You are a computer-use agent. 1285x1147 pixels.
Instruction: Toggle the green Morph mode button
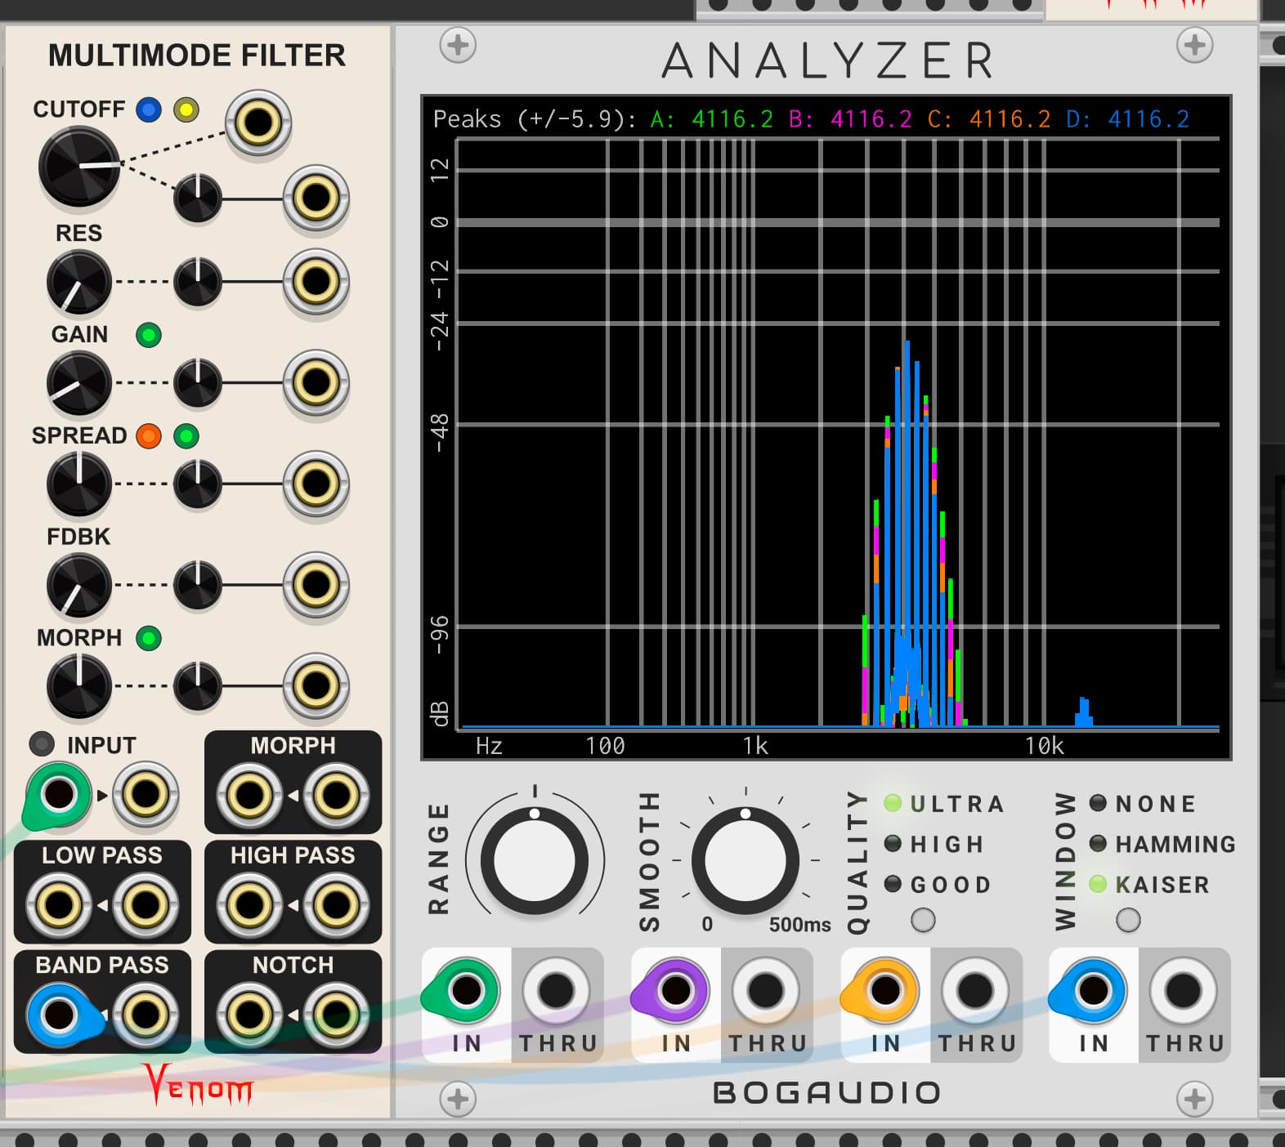tap(149, 638)
